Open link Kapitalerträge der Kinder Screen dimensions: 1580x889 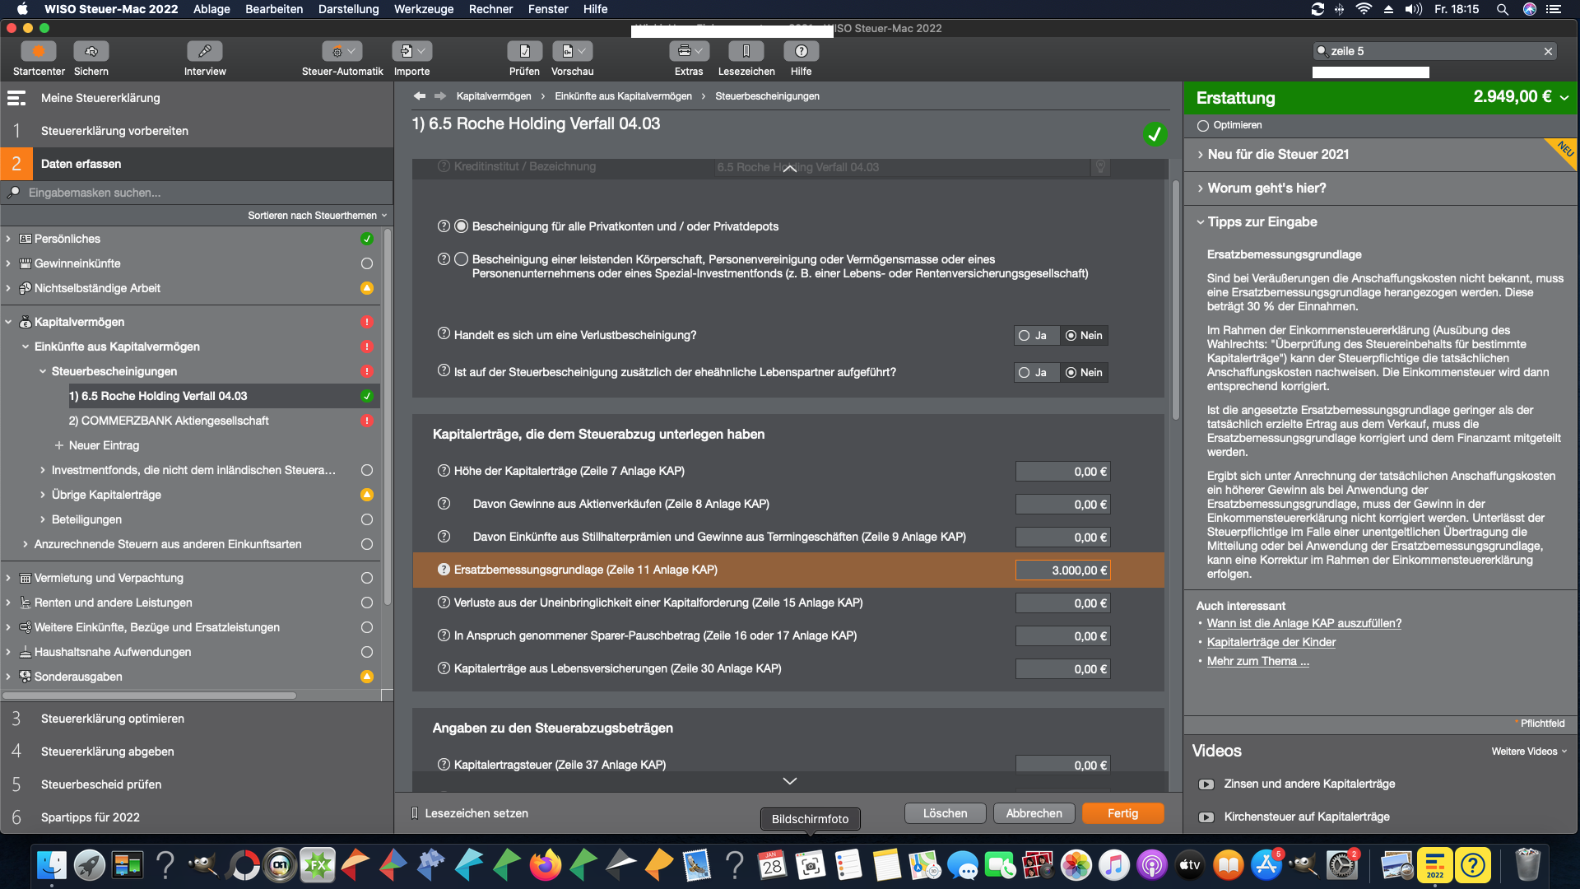click(x=1271, y=642)
